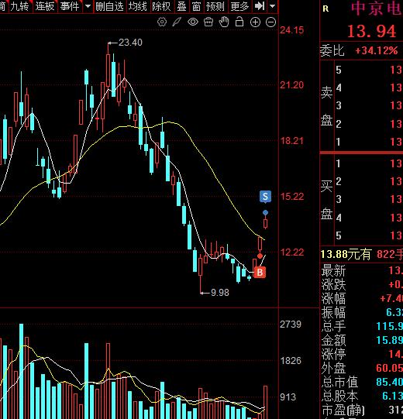
Task: Click the +34.12% 委比 value
Action: (x=377, y=50)
